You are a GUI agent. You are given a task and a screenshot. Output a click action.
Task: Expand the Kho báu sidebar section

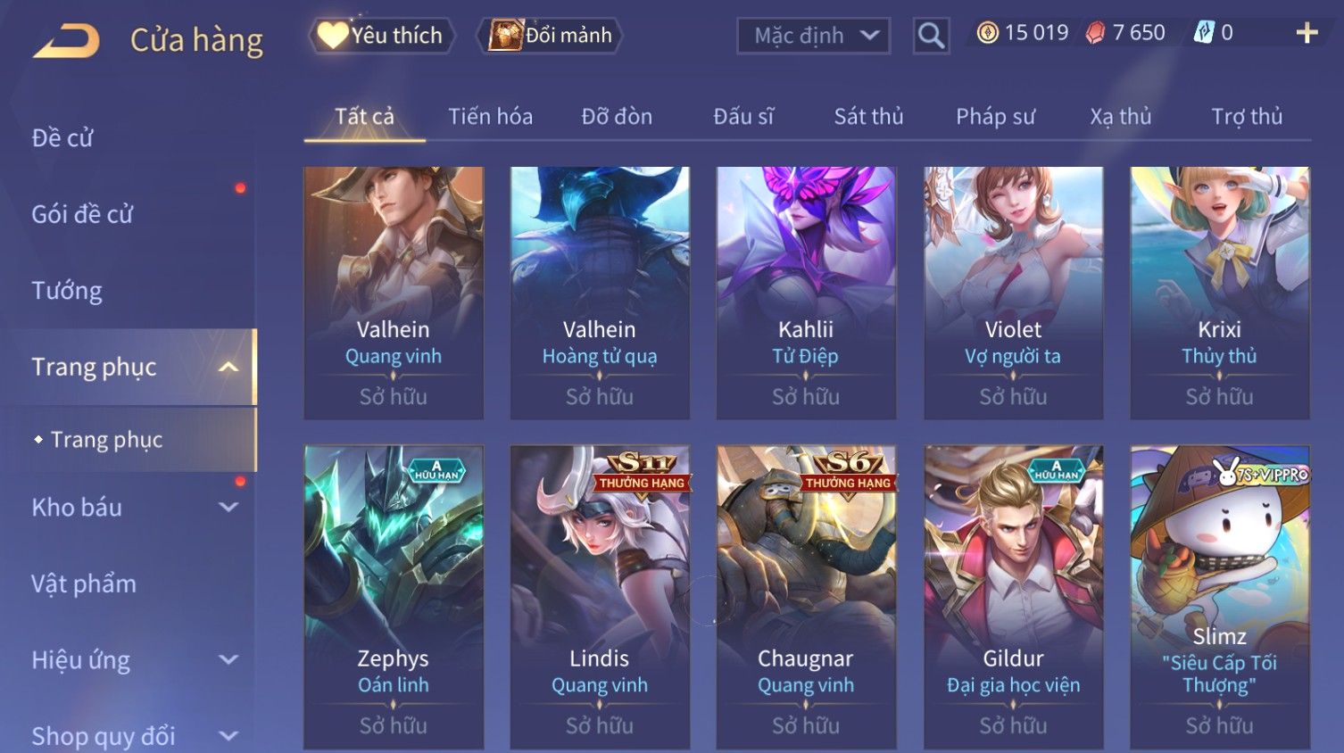click(228, 507)
